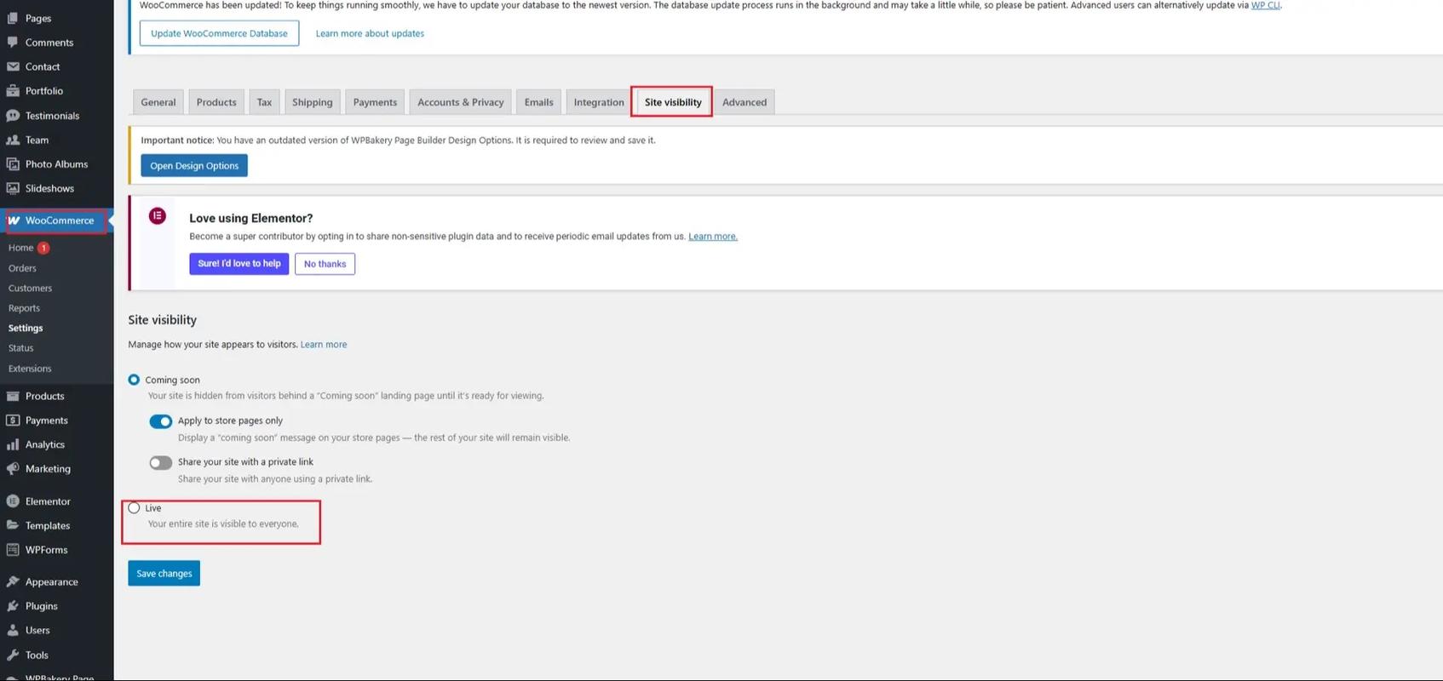Go to the Accounts & Privacy tab
This screenshot has width=1443, height=681.
click(x=461, y=102)
